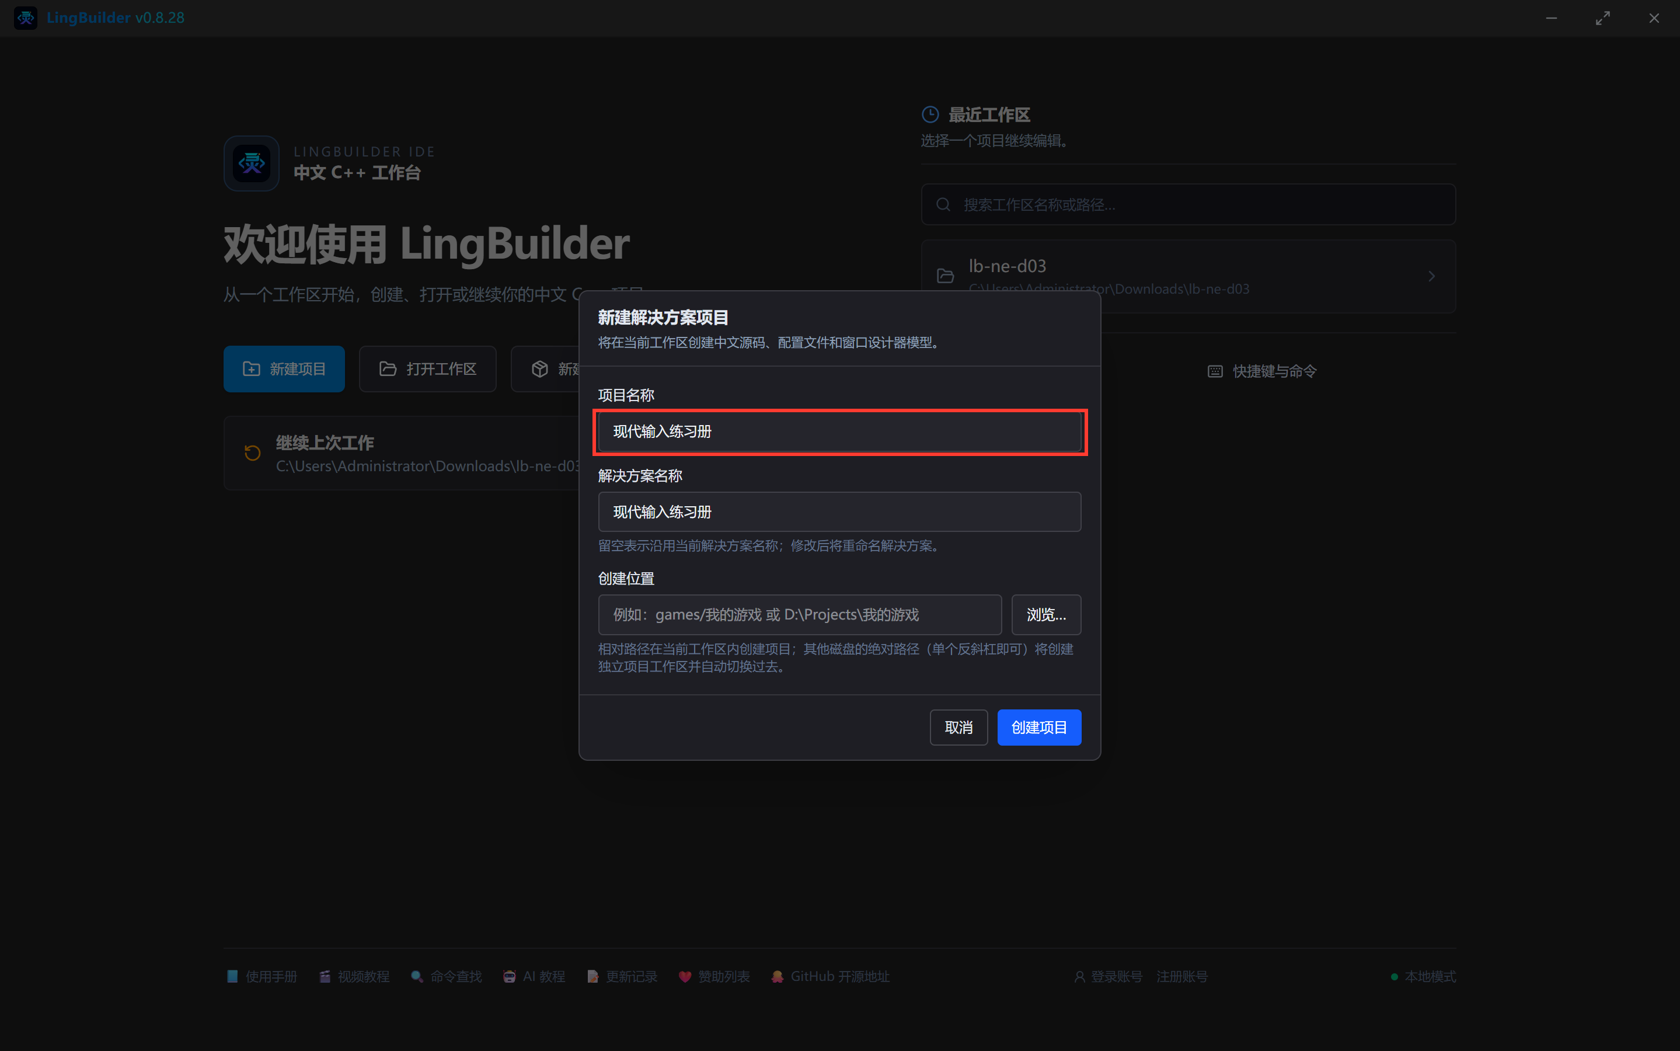Viewport: 1680px width, 1051px height.
Task: Open the 继续上次工作 card
Action: (402, 453)
